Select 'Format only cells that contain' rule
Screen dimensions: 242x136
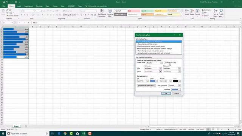pos(159,44)
